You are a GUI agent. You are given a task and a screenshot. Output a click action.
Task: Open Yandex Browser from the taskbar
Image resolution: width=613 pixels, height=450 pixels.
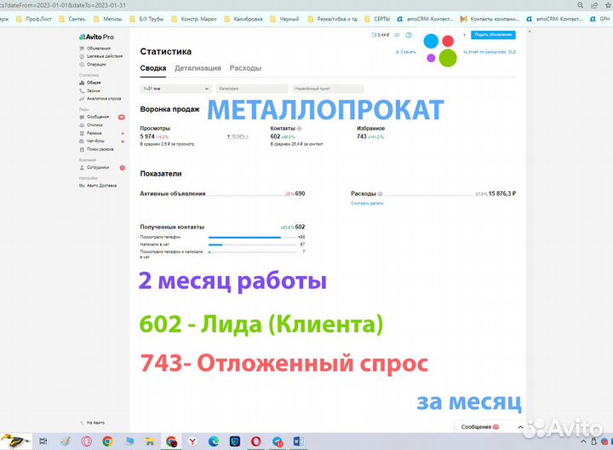[x=192, y=441]
